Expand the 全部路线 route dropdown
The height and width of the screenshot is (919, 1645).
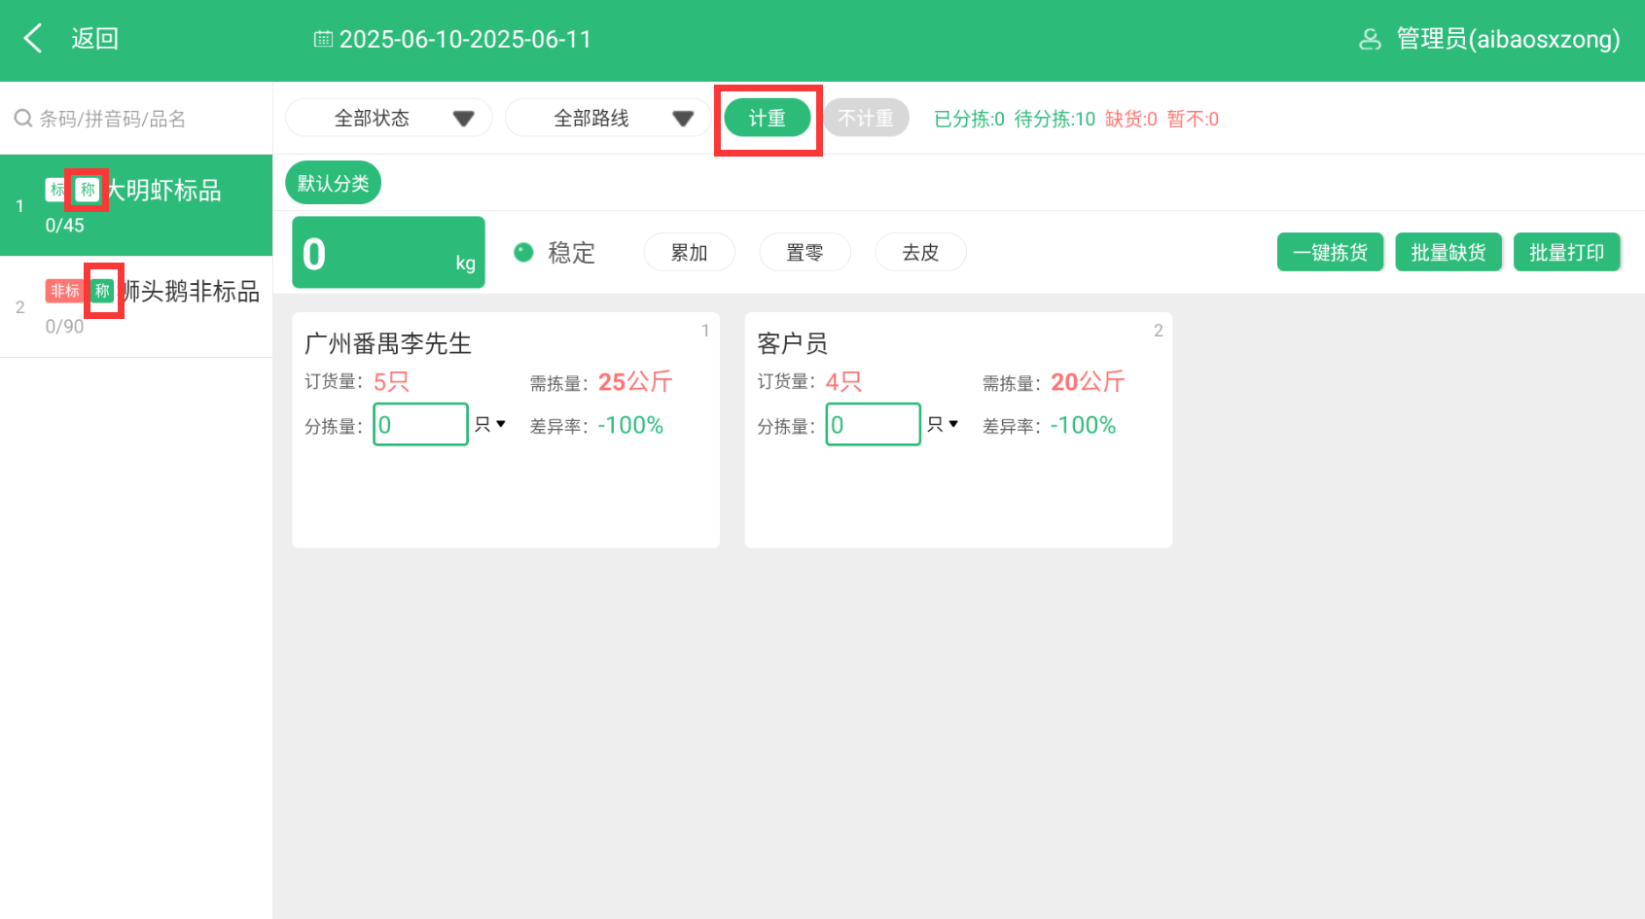click(x=608, y=119)
